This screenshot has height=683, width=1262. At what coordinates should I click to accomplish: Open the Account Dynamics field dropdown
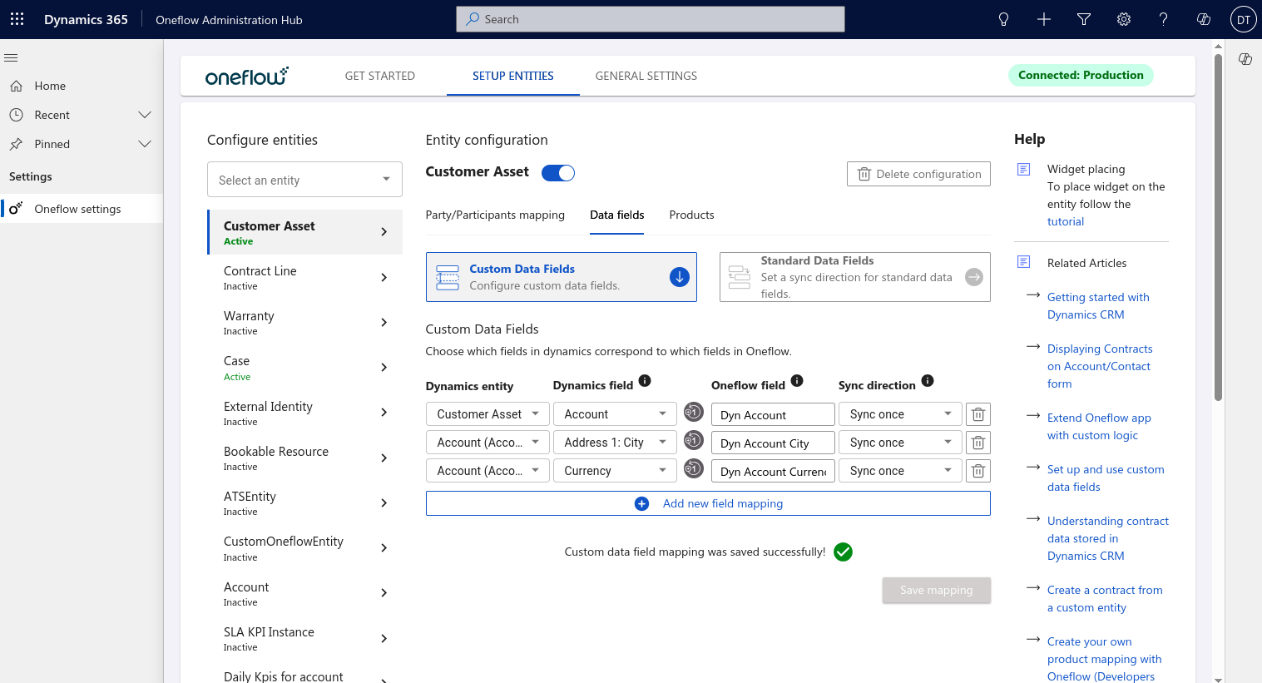click(615, 414)
